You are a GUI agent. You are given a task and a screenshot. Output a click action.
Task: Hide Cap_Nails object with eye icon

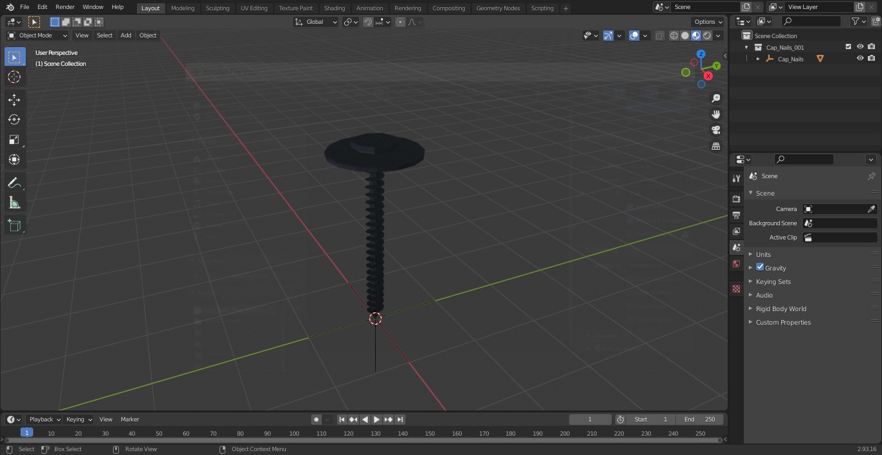(860, 59)
